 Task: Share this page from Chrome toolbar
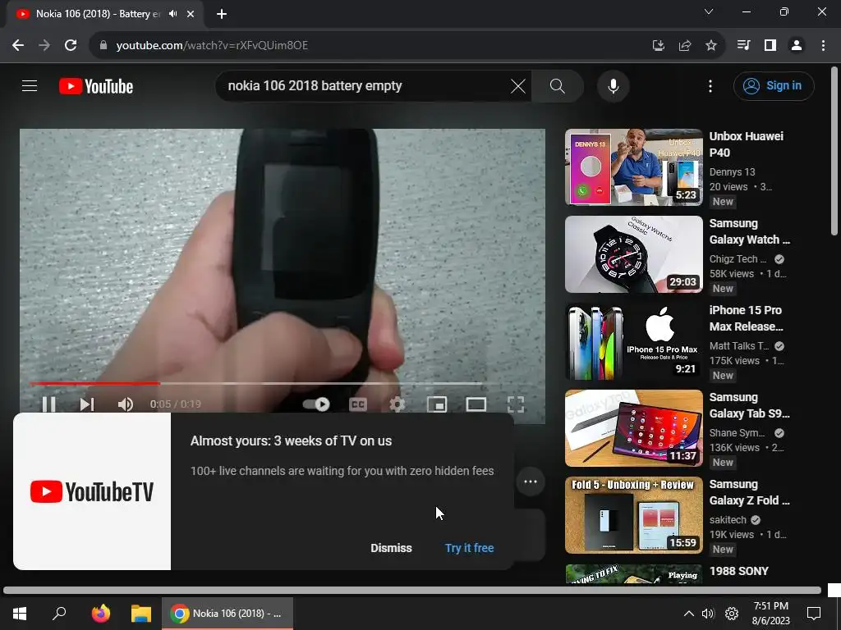[684, 46]
